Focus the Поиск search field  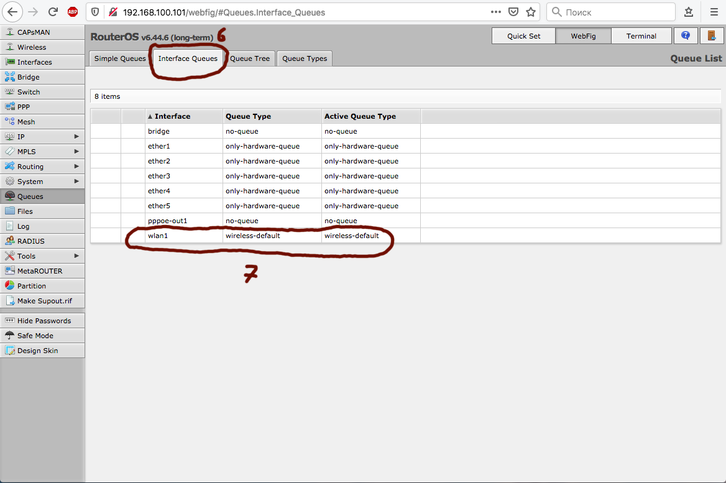[x=611, y=12]
